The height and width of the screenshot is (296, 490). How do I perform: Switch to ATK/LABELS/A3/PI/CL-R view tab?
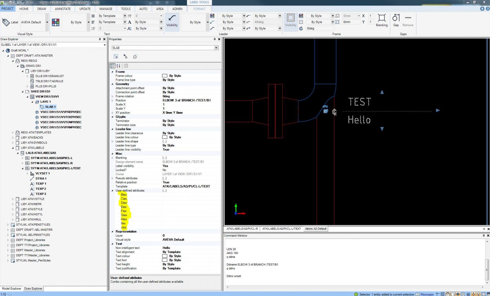point(242,229)
